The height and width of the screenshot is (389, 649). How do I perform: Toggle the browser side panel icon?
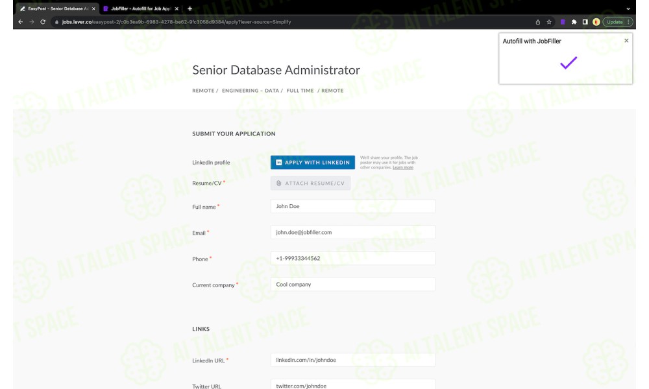point(585,22)
